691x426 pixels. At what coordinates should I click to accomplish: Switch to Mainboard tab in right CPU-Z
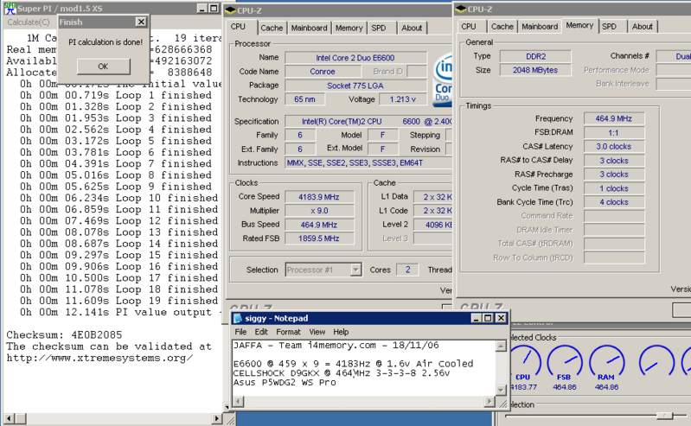(540, 27)
